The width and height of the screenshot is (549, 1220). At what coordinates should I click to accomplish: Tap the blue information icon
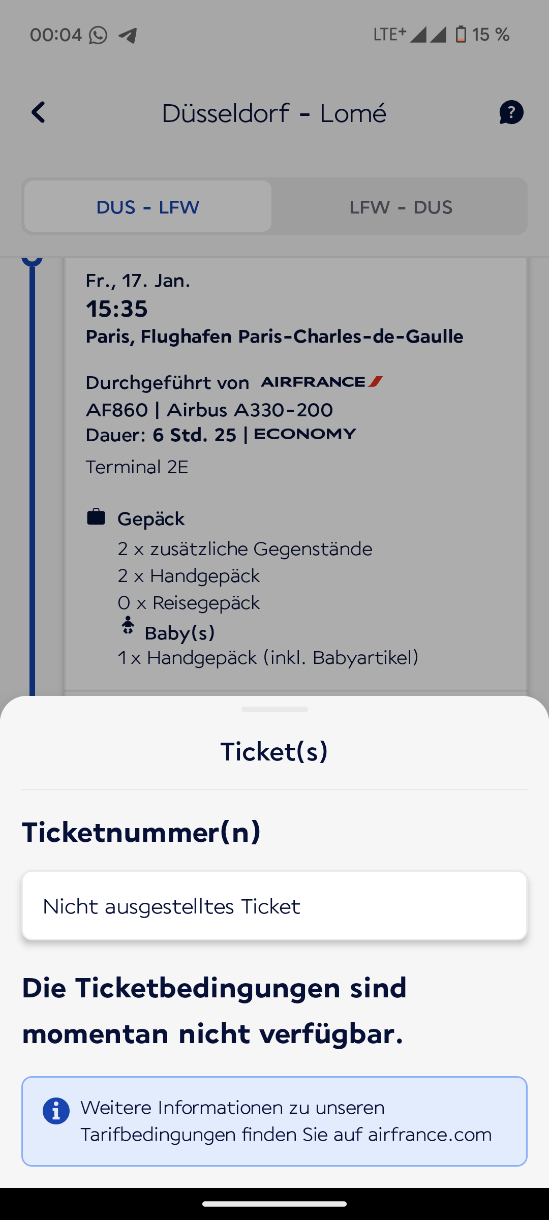coord(56,1111)
